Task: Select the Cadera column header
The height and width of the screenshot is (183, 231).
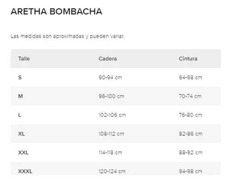Action: pyautogui.click(x=108, y=58)
